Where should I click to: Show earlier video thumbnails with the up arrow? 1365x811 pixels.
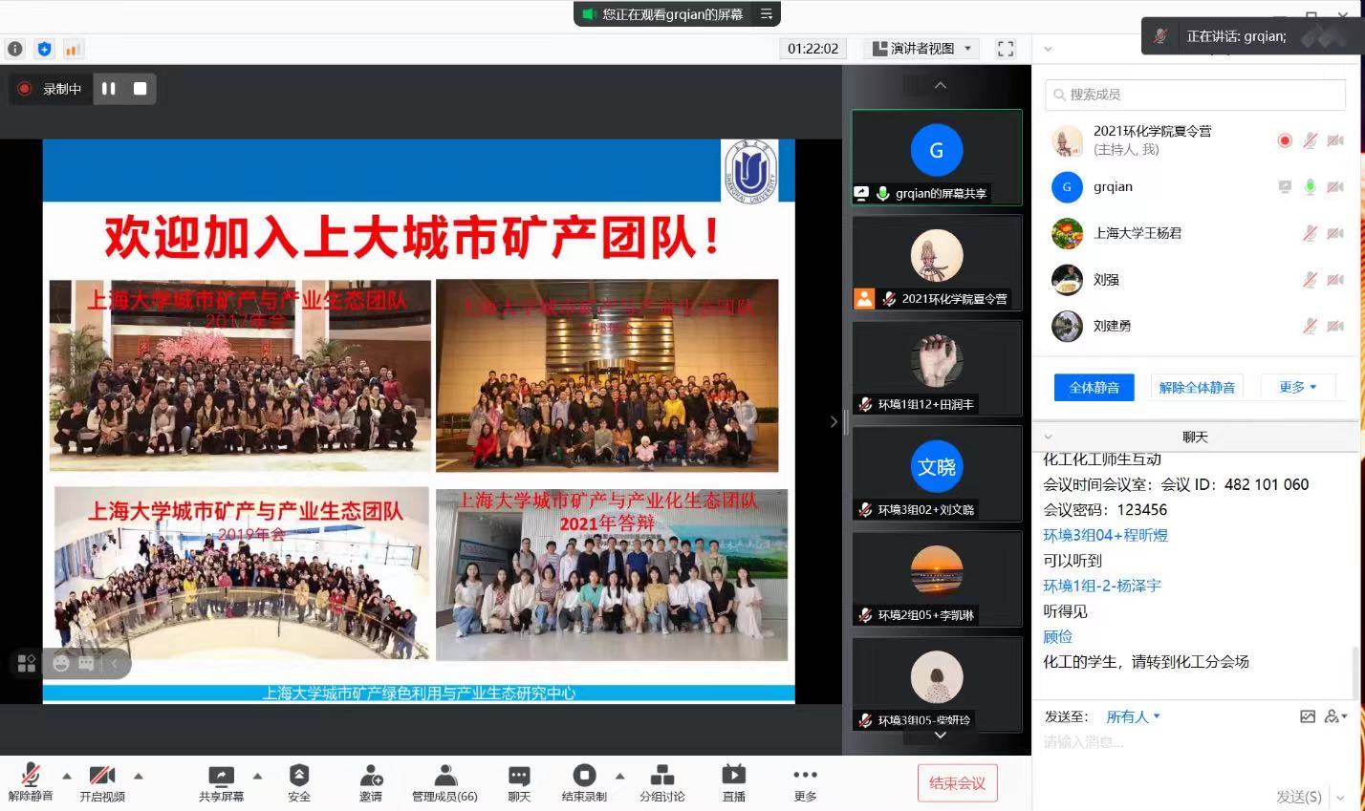click(941, 85)
